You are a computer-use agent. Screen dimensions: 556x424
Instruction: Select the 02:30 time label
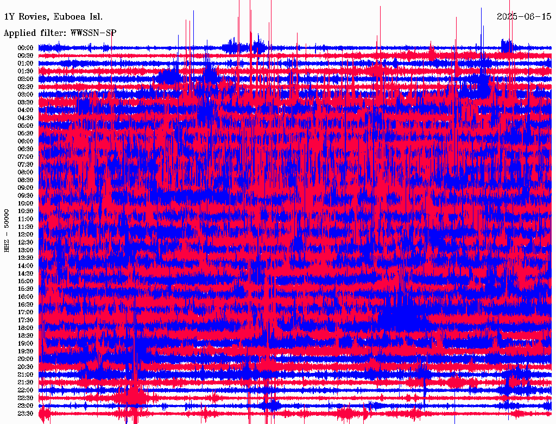click(x=26, y=87)
